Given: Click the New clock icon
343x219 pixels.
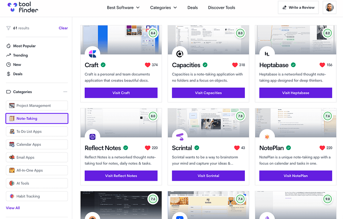Looking at the screenshot, I should tap(8, 65).
